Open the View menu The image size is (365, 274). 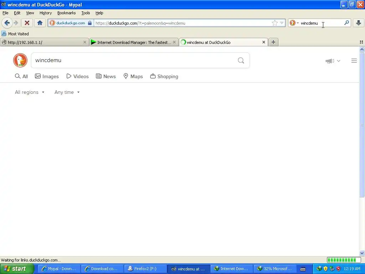point(30,13)
